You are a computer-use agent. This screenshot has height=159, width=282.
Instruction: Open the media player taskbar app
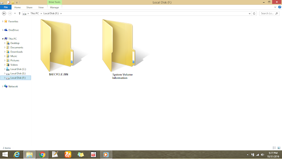(x=106, y=155)
